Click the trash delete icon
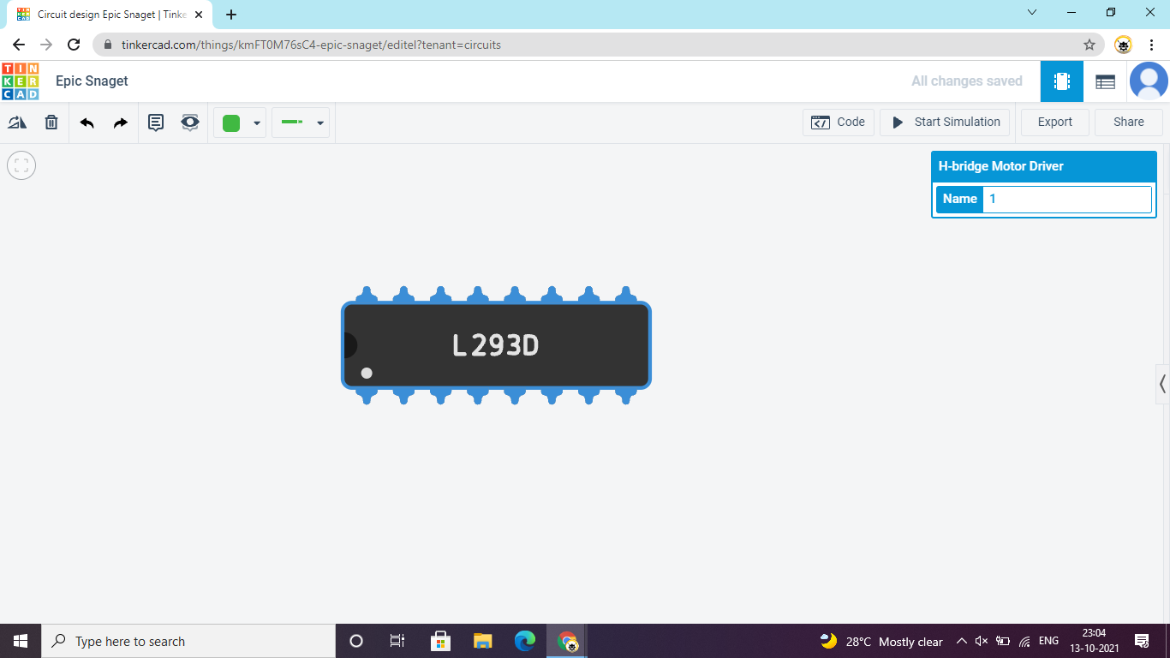Viewport: 1170px width, 658px height. (51, 123)
